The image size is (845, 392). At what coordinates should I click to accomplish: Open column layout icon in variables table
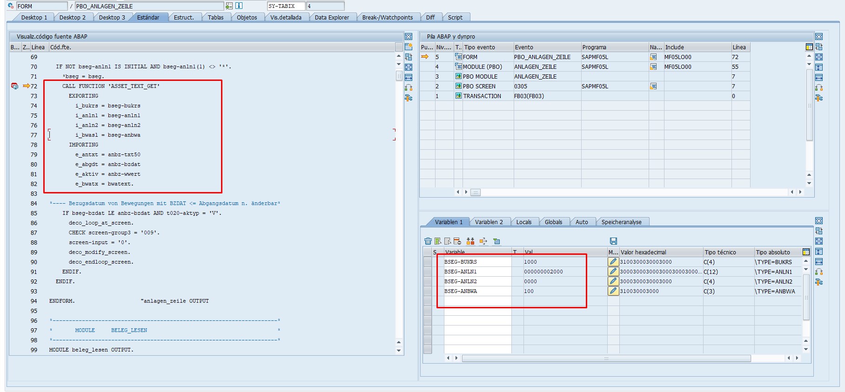[806, 252]
